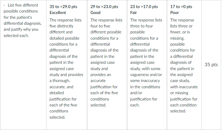This screenshot has width=222, height=130.
Task: Select the Excellent rating cell
Action: click(67, 65)
